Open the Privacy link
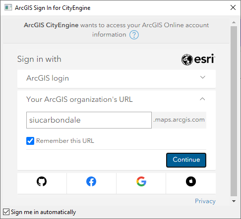 point(205,201)
